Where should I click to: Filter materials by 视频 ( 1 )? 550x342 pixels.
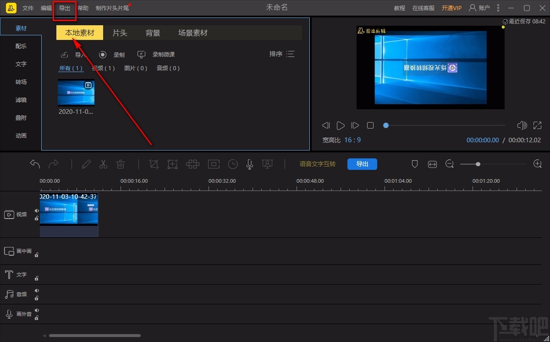(x=103, y=68)
